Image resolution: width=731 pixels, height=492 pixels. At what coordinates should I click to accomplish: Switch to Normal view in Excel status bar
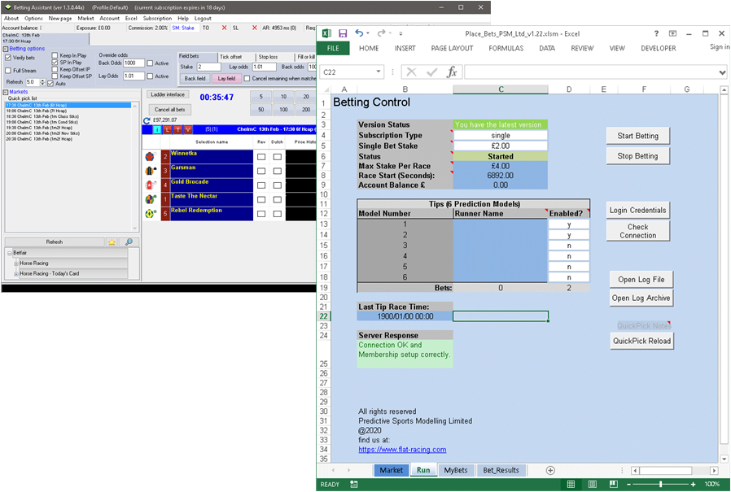click(571, 485)
